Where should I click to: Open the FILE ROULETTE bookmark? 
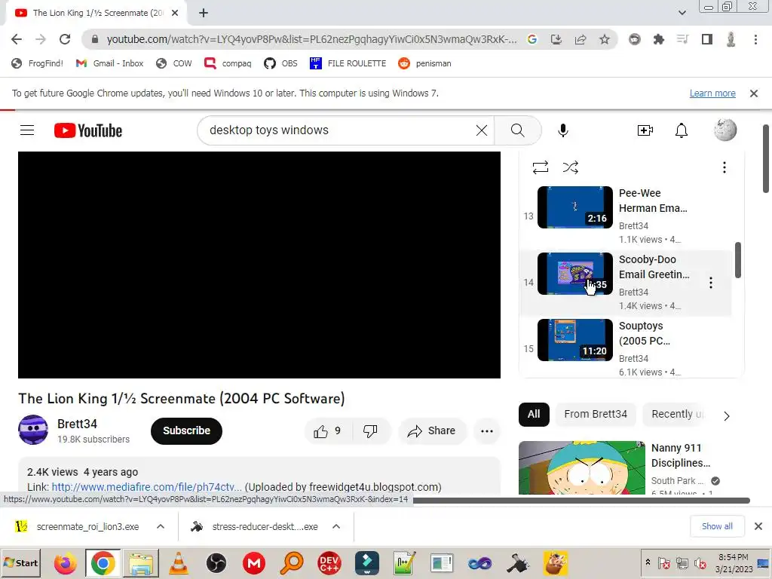click(348, 63)
